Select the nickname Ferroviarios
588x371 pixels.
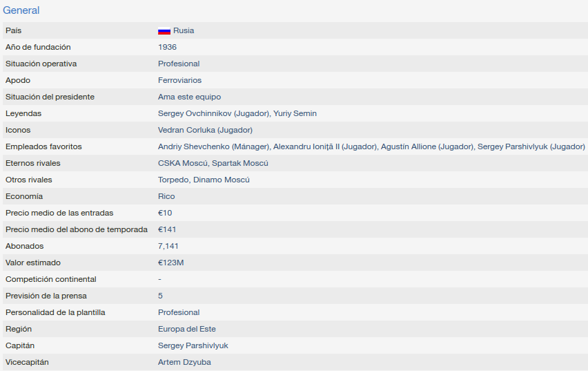(179, 80)
